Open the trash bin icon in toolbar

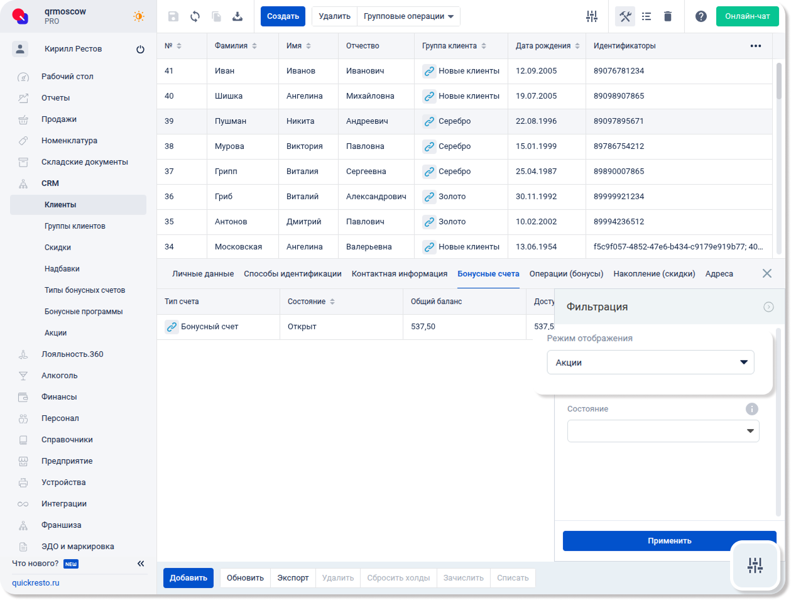click(668, 16)
